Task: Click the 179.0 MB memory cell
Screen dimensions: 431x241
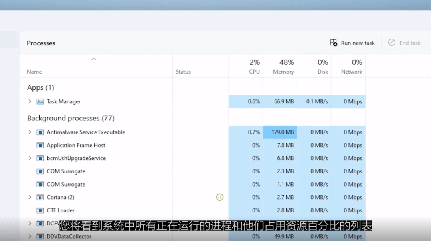Action: coord(280,132)
